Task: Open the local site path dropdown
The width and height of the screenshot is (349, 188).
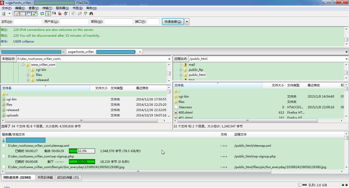Action: 169,59
